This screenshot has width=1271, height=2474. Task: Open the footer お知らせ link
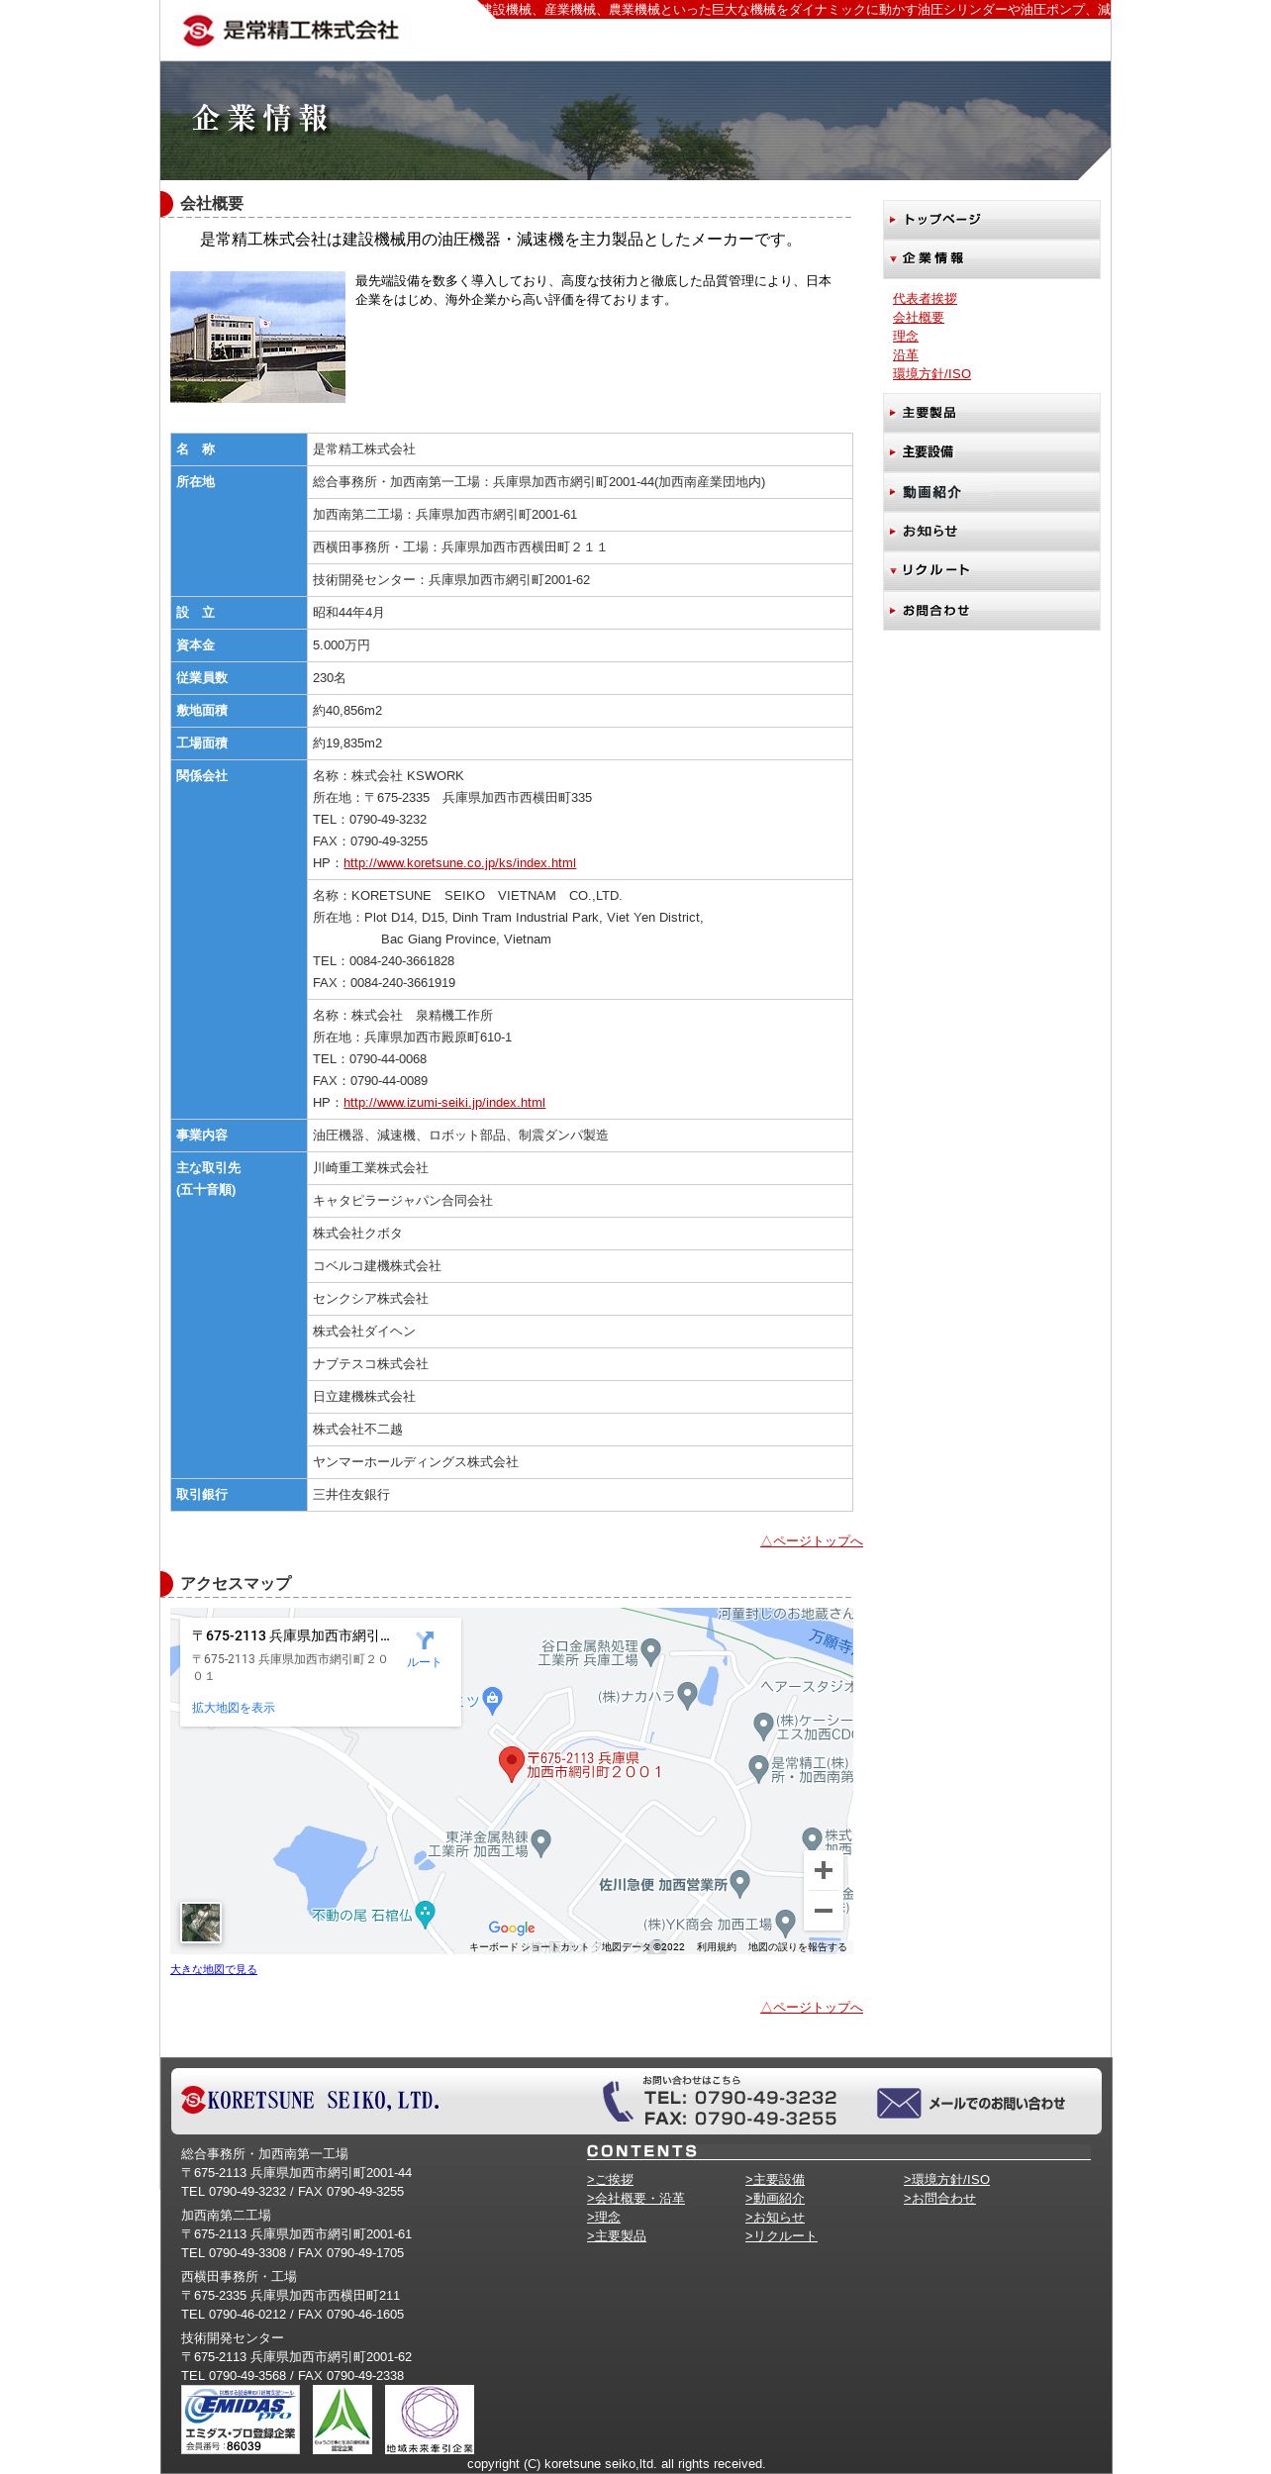point(775,2217)
